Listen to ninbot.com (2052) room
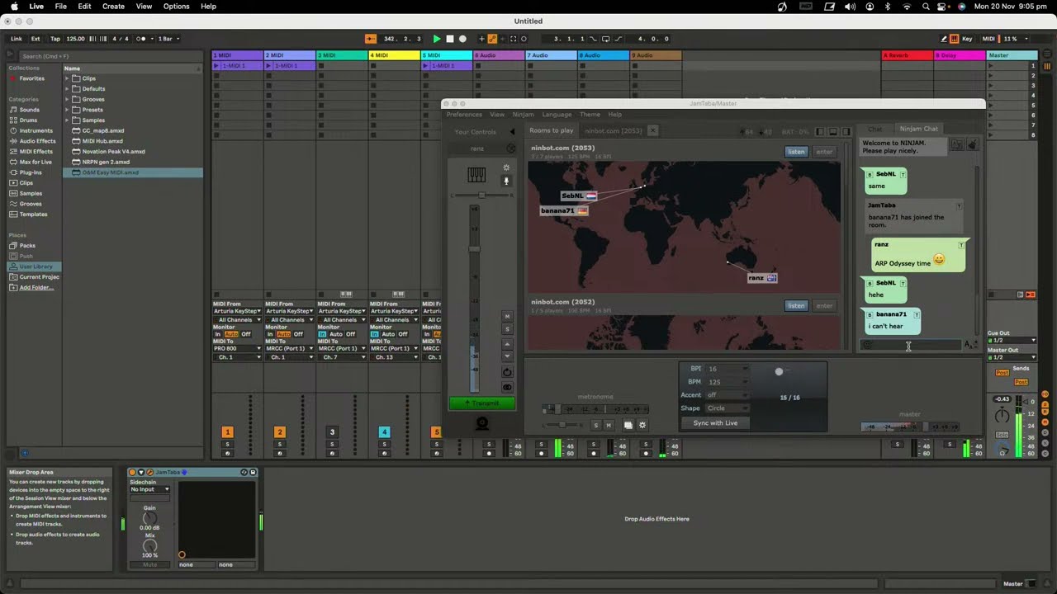Viewport: 1057px width, 594px height. (796, 306)
